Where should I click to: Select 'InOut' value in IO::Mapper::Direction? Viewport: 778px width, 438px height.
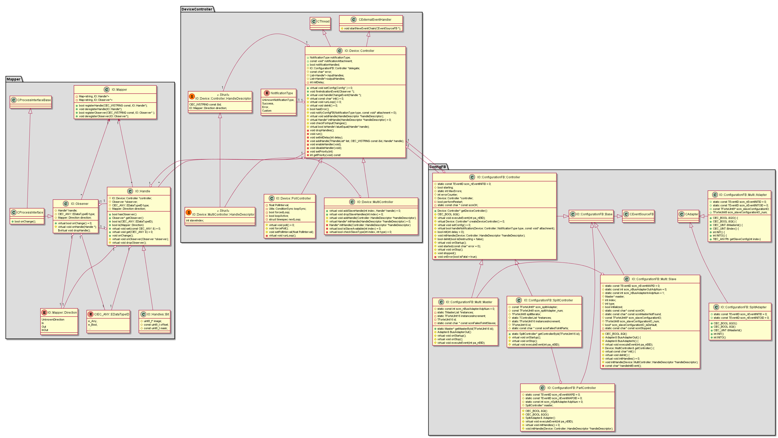coord(45,330)
